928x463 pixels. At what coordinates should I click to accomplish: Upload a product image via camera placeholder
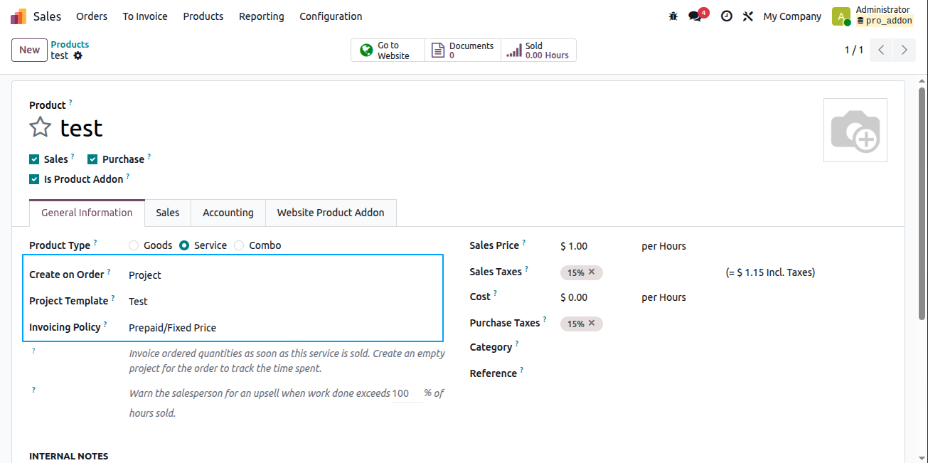[x=855, y=130]
